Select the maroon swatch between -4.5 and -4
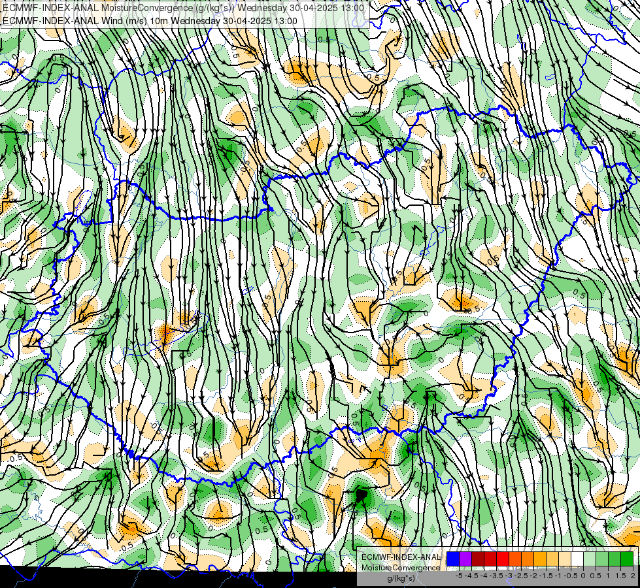Viewport: 640px width, 588px height. pyautogui.click(x=478, y=559)
